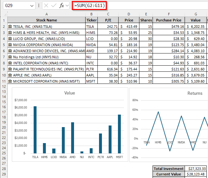Click the TESLA stock data type icon
Viewport: 208px width, 178px height.
click(x=10, y=26)
